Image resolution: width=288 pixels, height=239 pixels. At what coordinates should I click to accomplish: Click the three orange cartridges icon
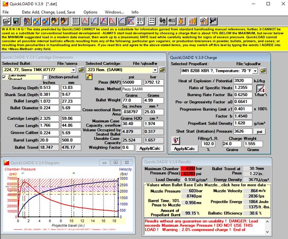(192, 21)
